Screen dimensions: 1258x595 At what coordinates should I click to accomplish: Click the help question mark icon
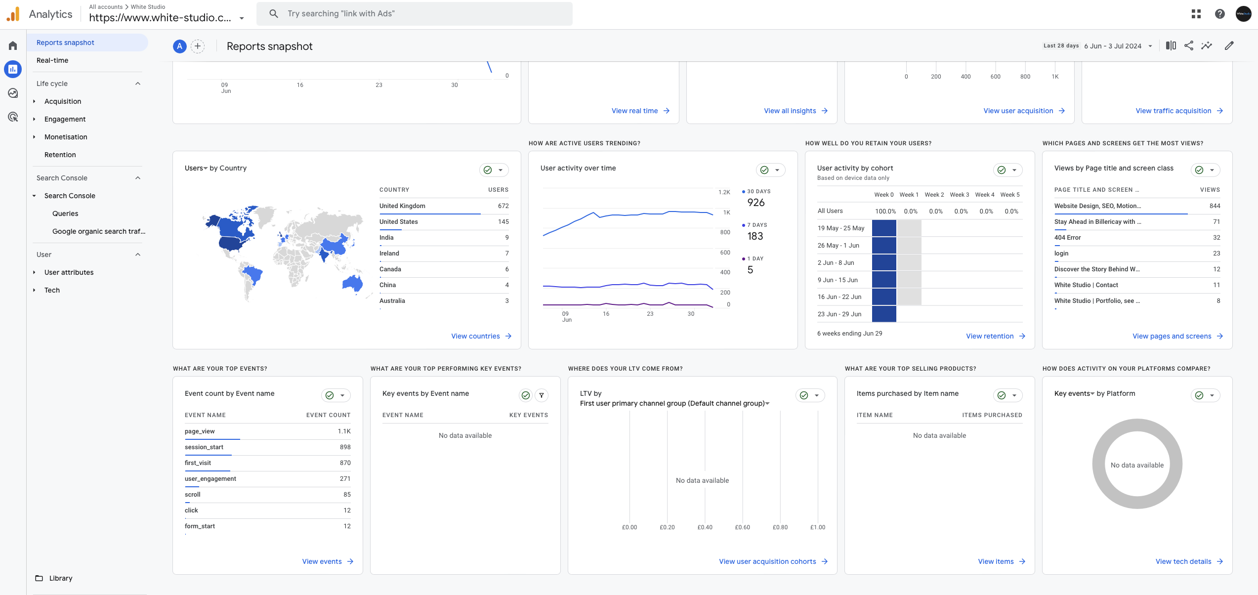(x=1219, y=14)
